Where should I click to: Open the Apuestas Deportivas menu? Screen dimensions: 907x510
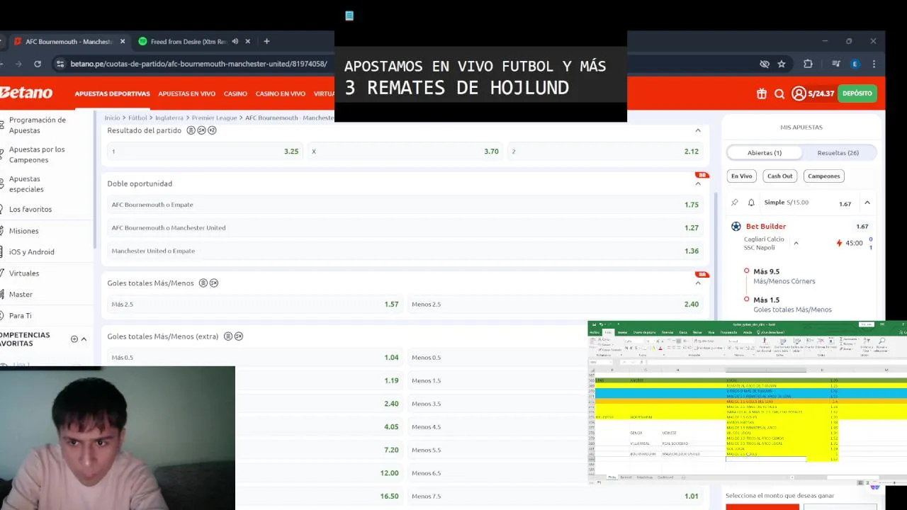point(112,93)
